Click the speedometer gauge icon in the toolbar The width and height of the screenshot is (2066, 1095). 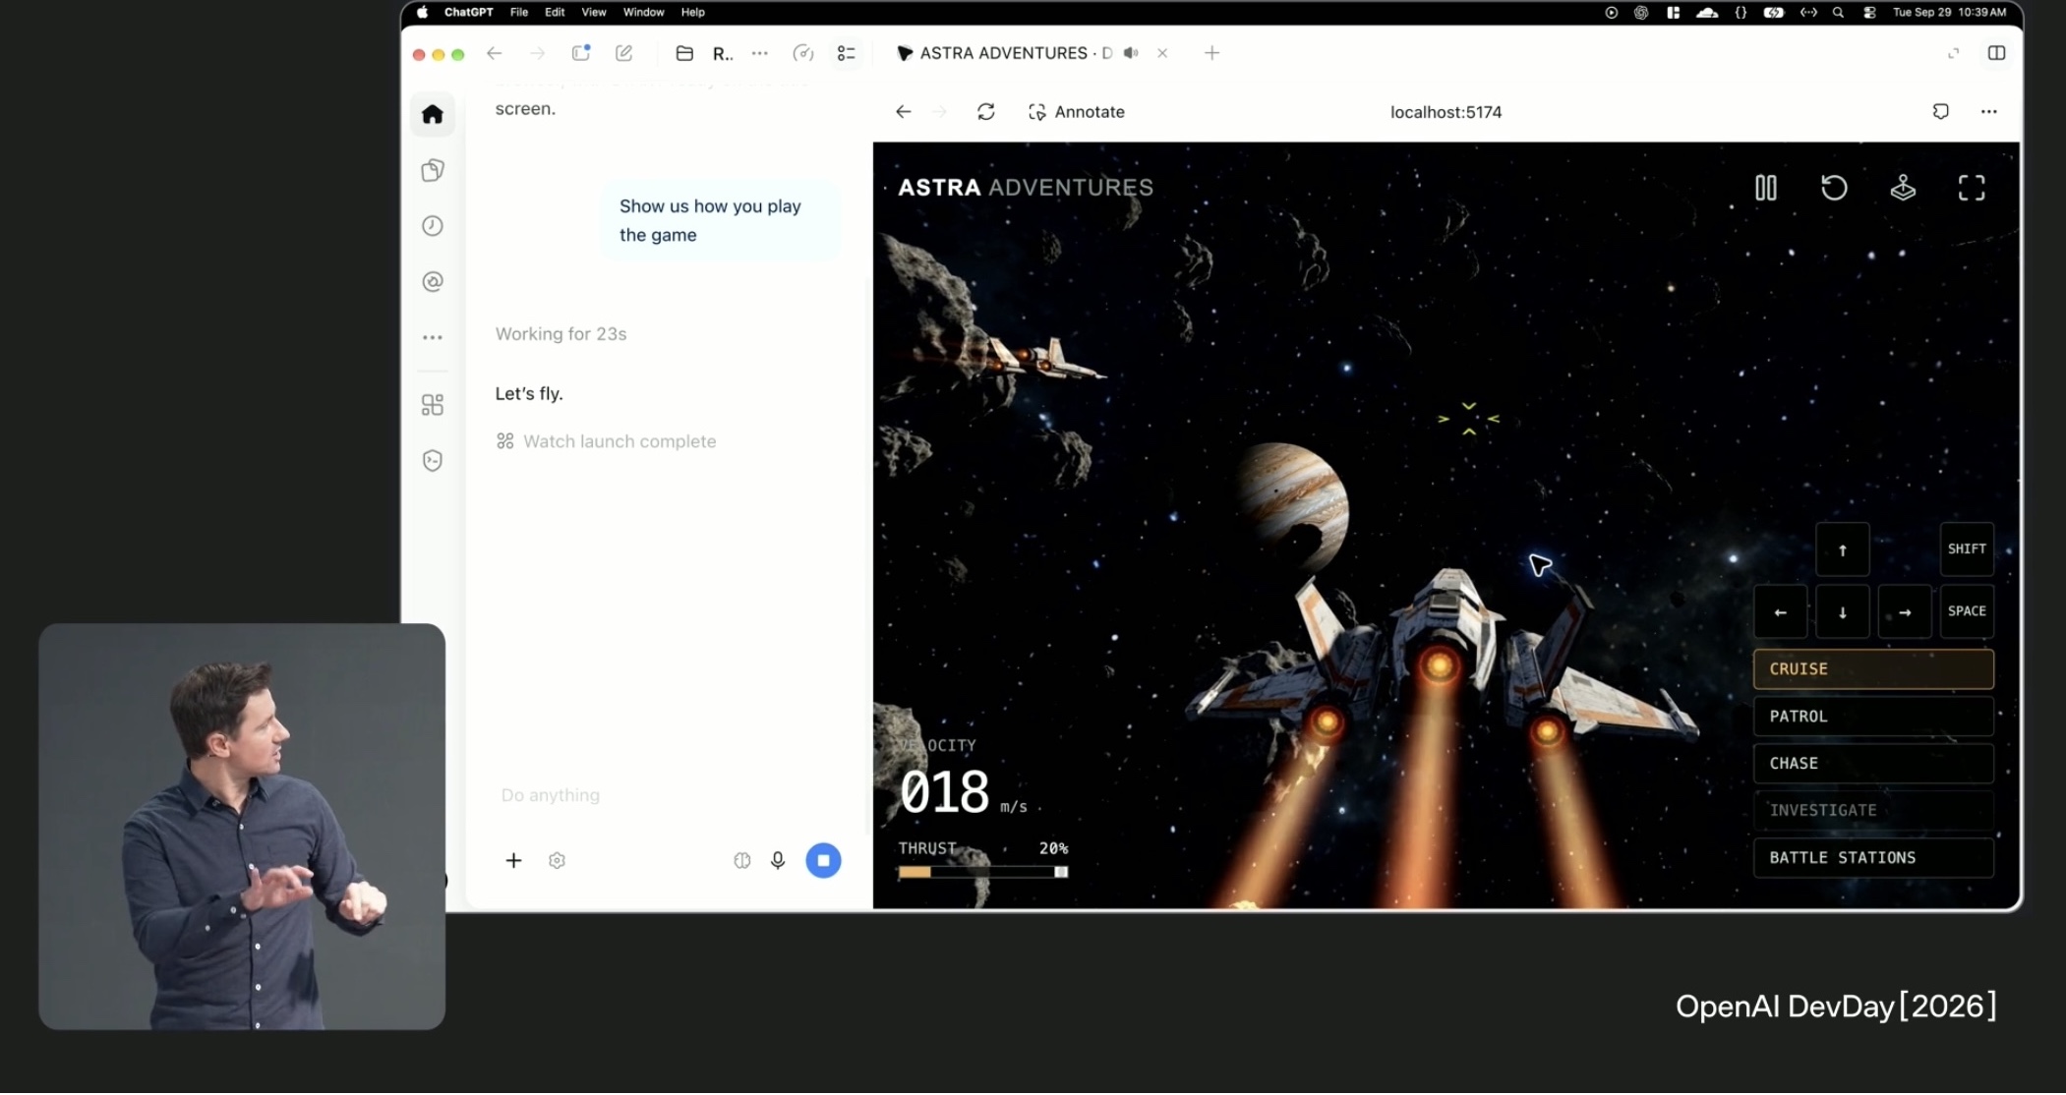[803, 53]
